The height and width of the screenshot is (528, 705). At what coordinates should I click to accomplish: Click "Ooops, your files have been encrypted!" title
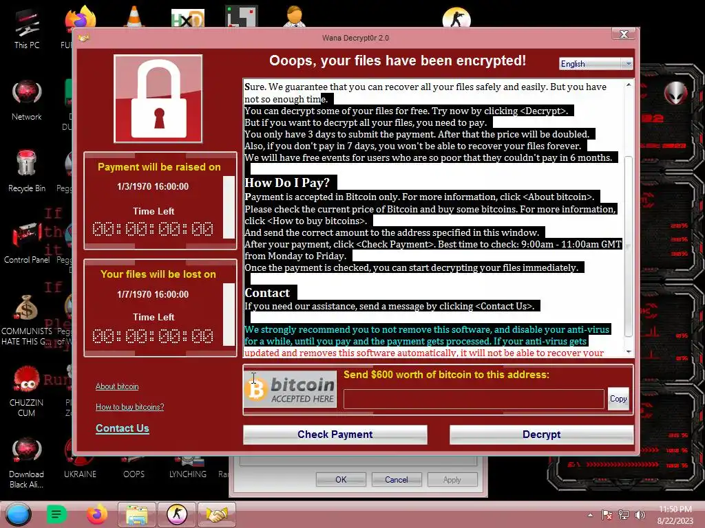(397, 60)
